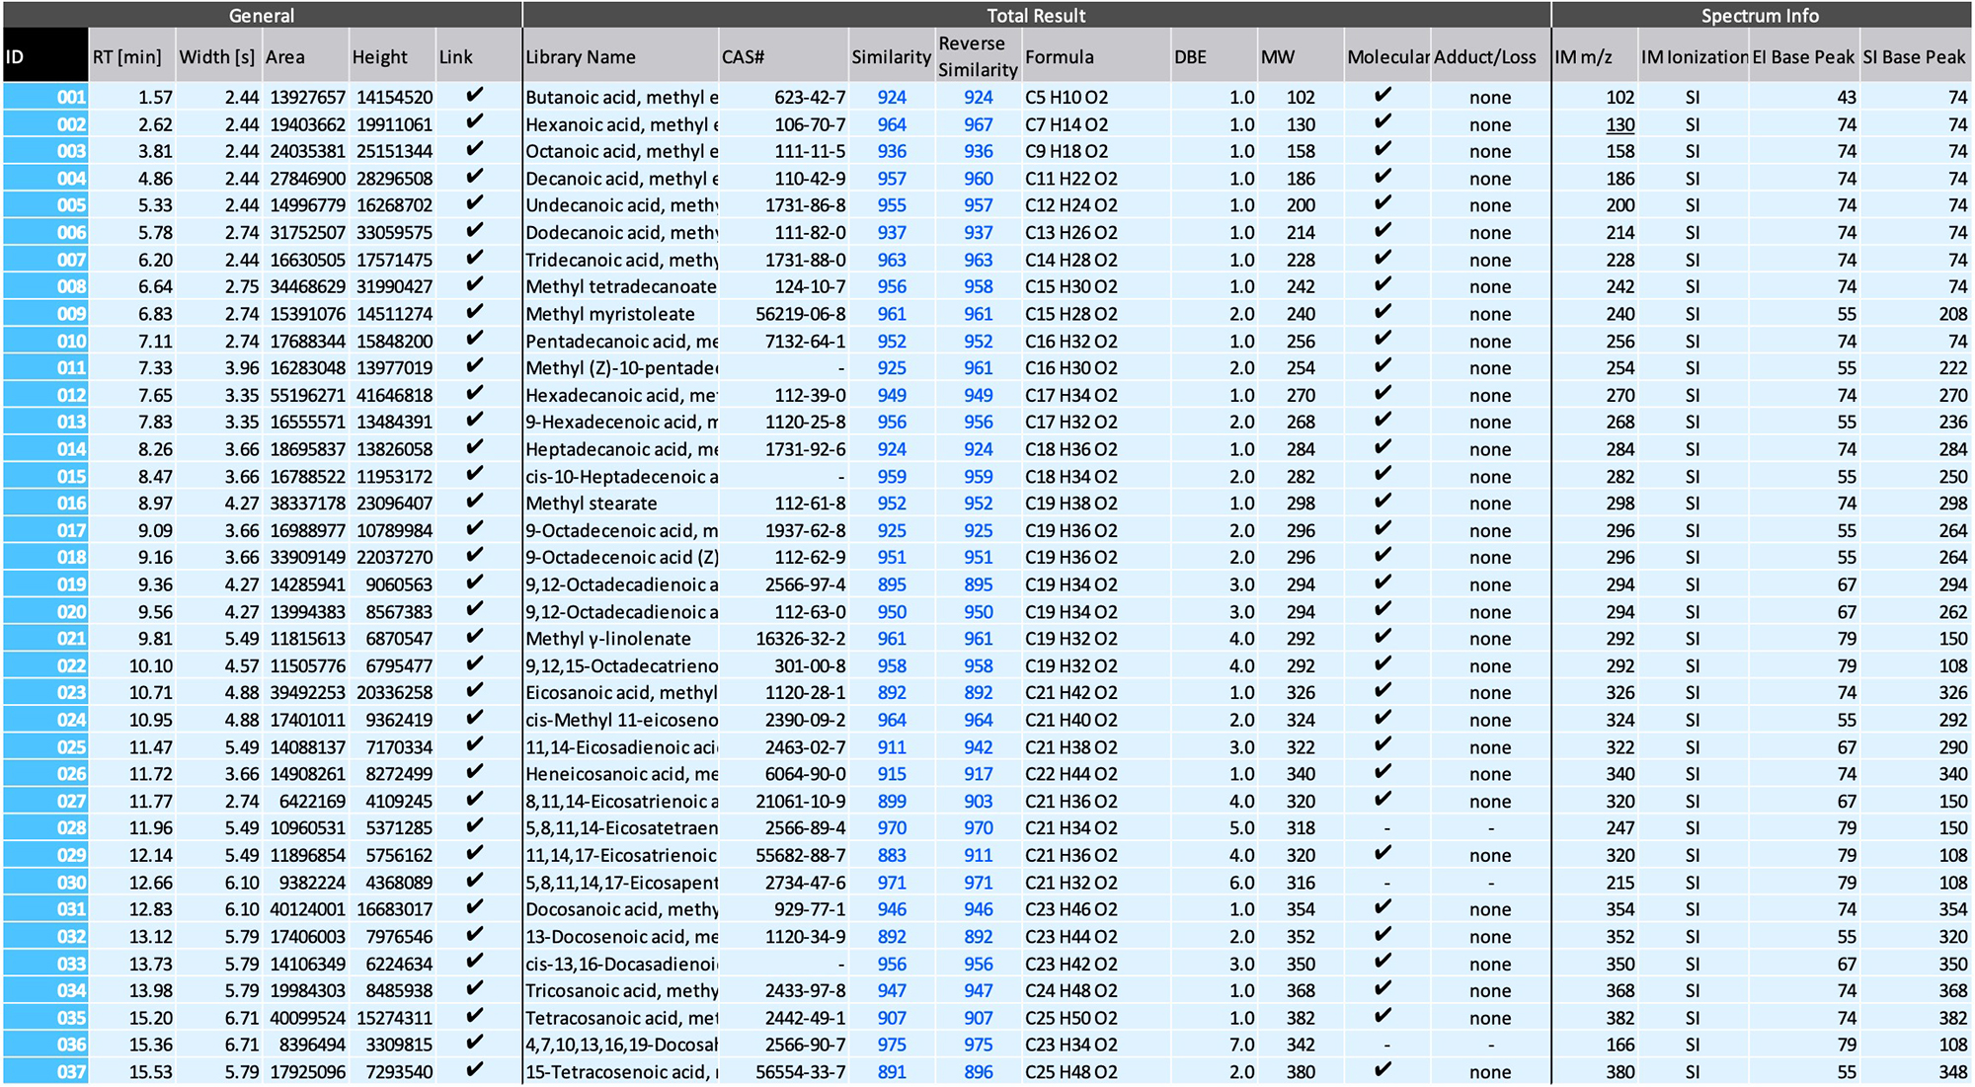Click the Link checkmark in row 030
1975x1087 pixels.
pyautogui.click(x=475, y=881)
